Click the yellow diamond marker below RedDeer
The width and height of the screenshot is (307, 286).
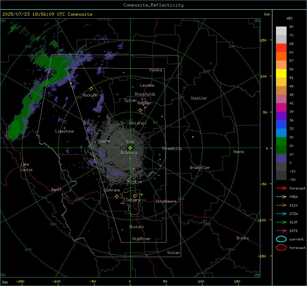click(x=140, y=111)
